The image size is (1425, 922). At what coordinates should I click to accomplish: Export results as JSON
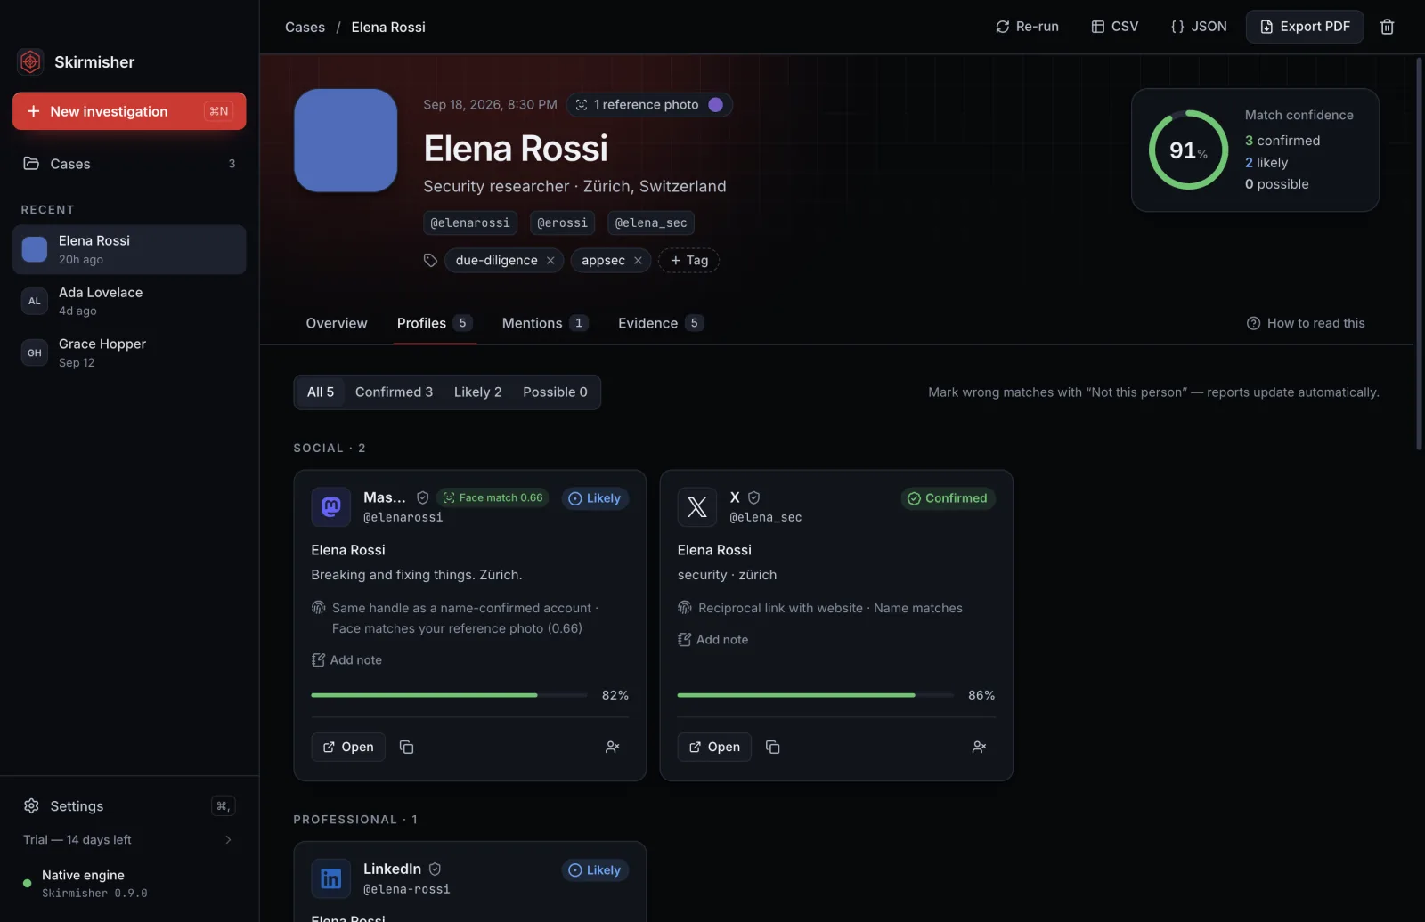[x=1198, y=27]
